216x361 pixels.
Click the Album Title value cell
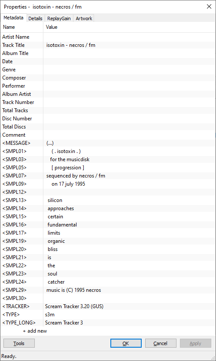[129, 53]
